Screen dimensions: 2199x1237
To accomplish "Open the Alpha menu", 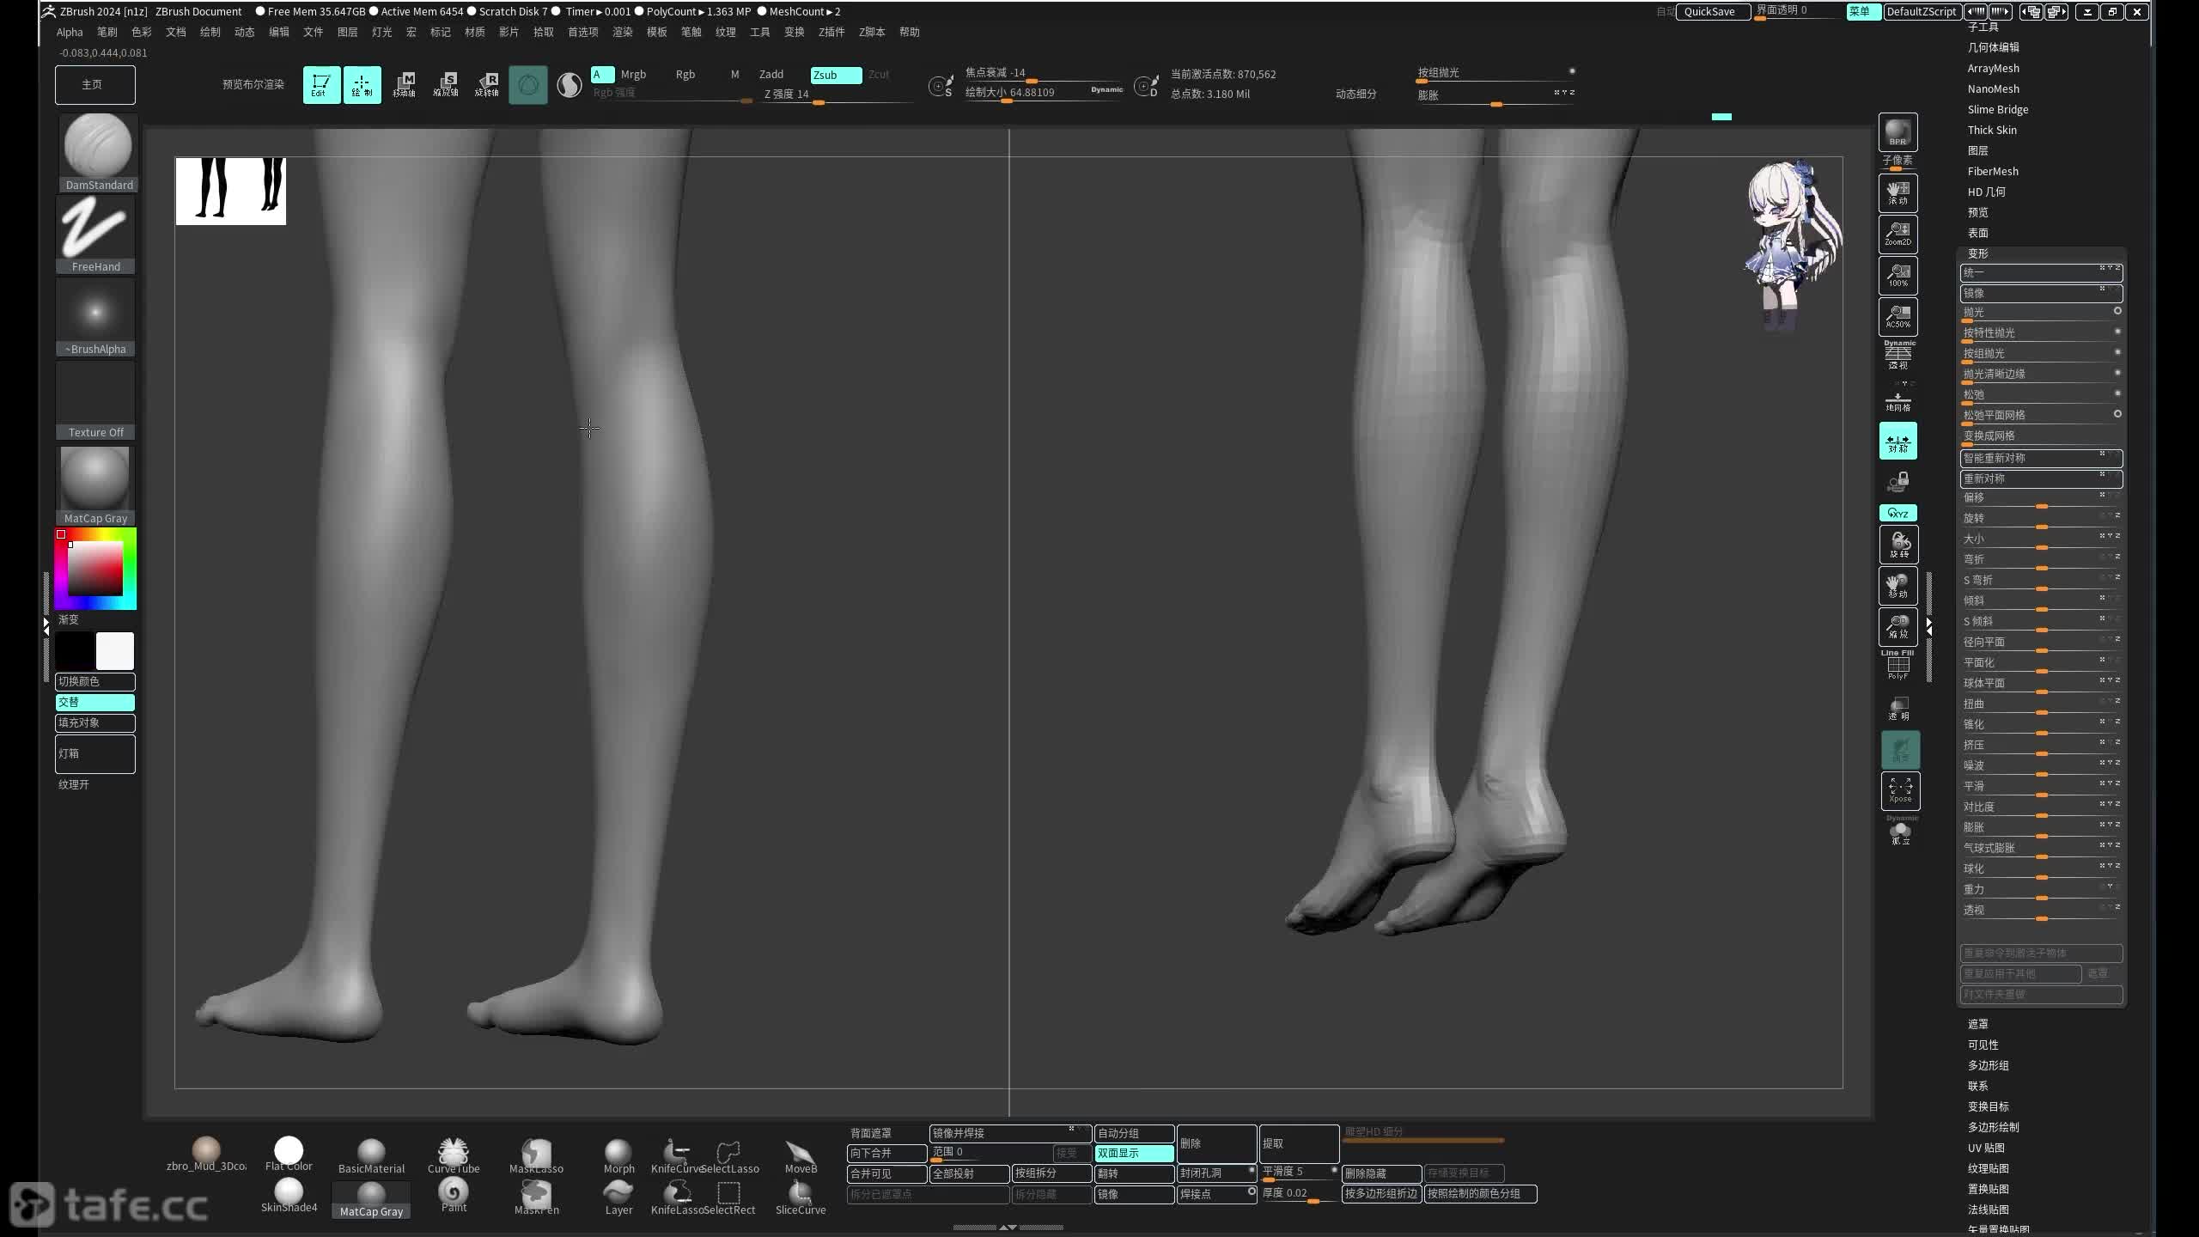I will 70,32.
